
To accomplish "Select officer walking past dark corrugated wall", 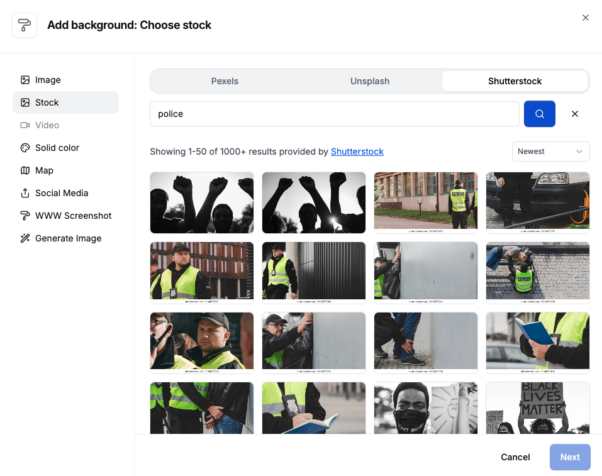I will (314, 272).
